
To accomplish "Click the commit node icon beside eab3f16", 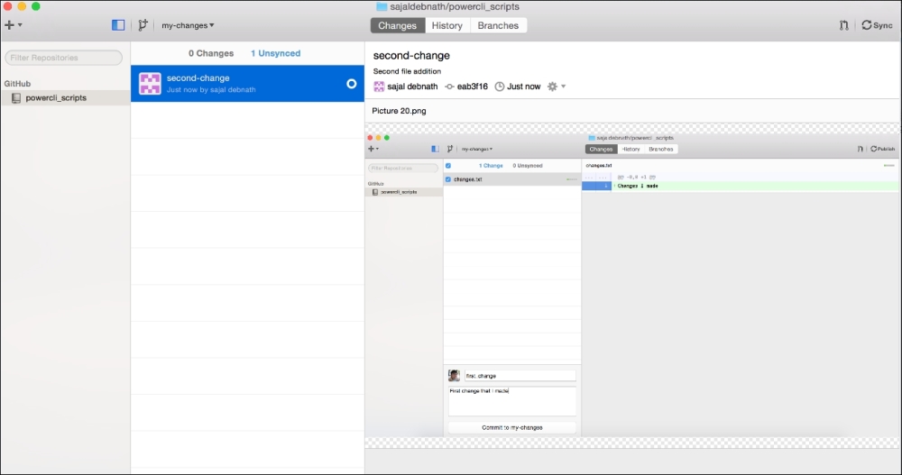I will [449, 87].
